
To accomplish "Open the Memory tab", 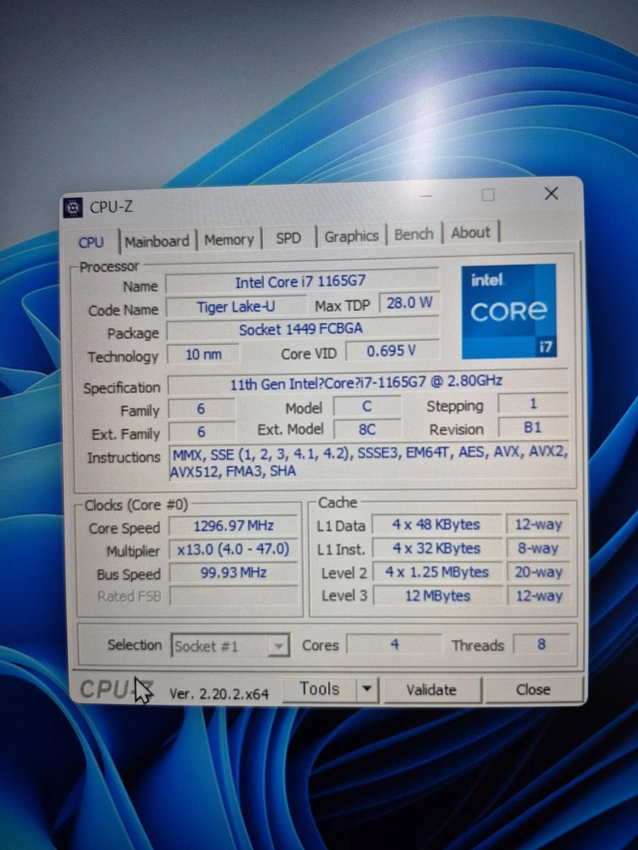I will click(x=229, y=240).
